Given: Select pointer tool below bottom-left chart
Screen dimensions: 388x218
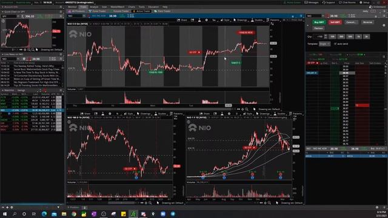Looking at the screenshot, I should 158,203.
